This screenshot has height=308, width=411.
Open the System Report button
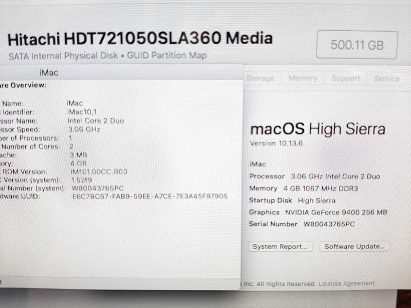(x=280, y=247)
